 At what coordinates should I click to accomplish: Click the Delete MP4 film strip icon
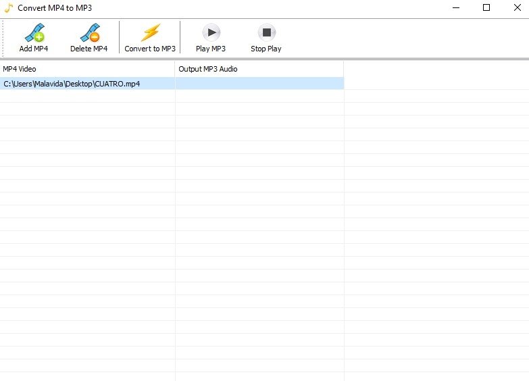coord(89,32)
